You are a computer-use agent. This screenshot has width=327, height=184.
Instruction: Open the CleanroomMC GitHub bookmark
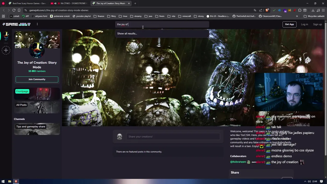(270, 16)
